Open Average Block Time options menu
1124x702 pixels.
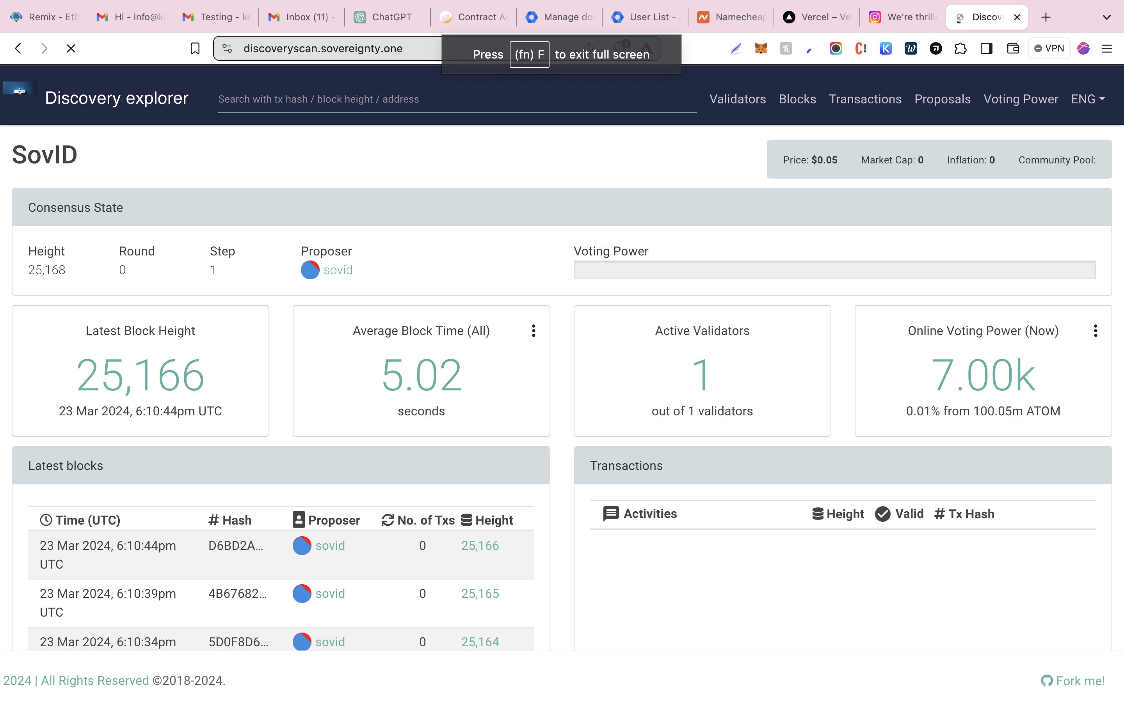coord(534,331)
